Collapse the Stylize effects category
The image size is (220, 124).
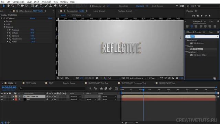pyautogui.click(x=186, y=46)
